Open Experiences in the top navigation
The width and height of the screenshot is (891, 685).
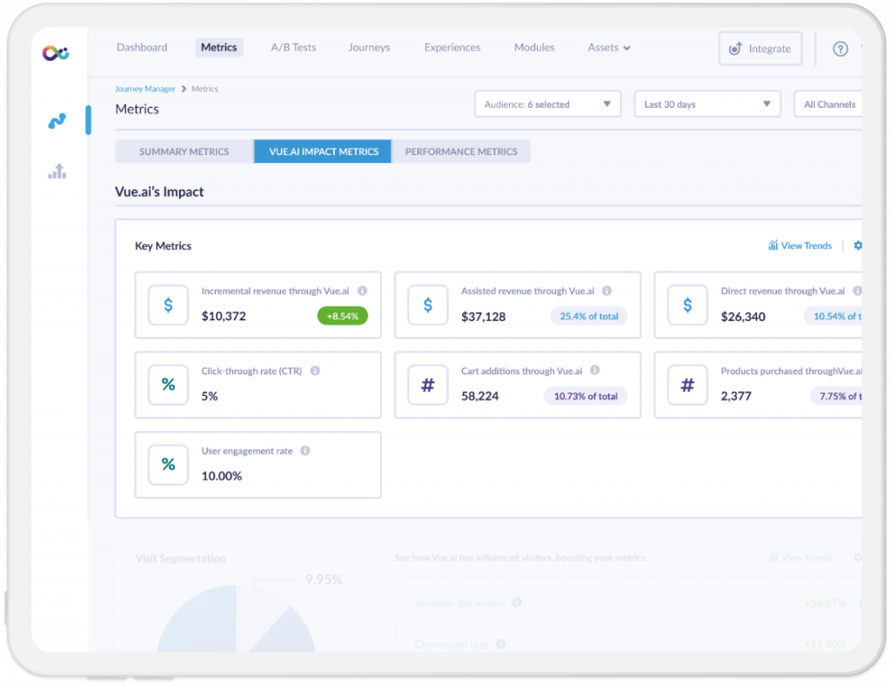(452, 47)
